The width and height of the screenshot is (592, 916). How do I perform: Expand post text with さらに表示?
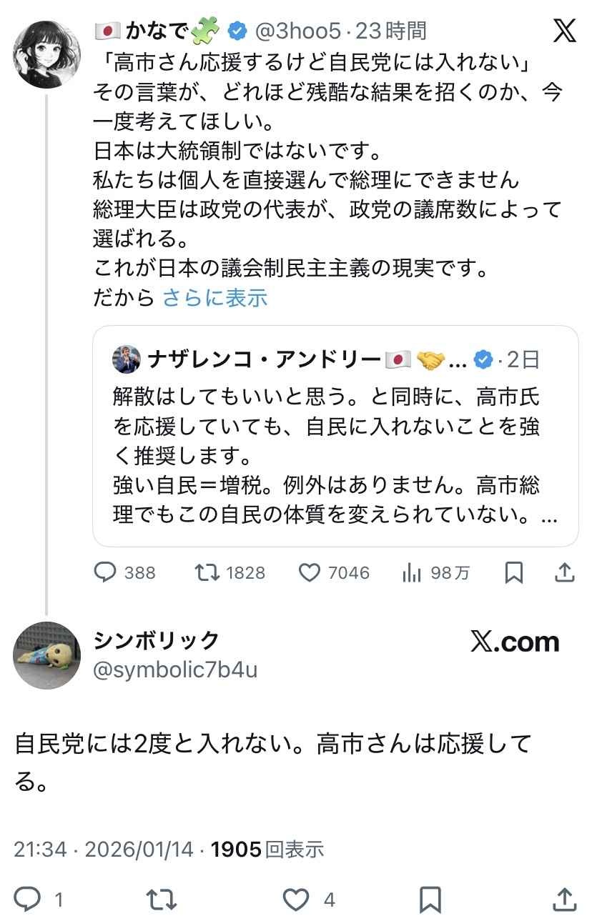click(x=215, y=297)
